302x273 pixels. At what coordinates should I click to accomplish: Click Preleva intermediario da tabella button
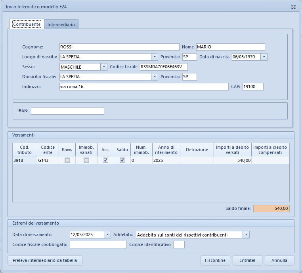[45, 260]
